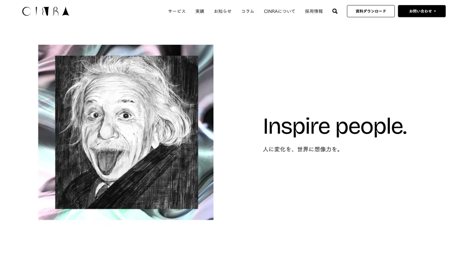Click the word Inspire in the headline
Screen dimensions: 468x255
point(296,127)
